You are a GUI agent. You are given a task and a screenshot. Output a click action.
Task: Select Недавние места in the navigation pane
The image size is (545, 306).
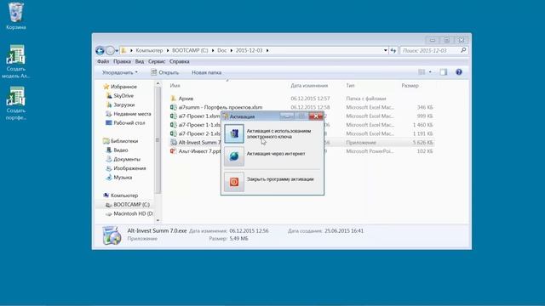tap(129, 114)
